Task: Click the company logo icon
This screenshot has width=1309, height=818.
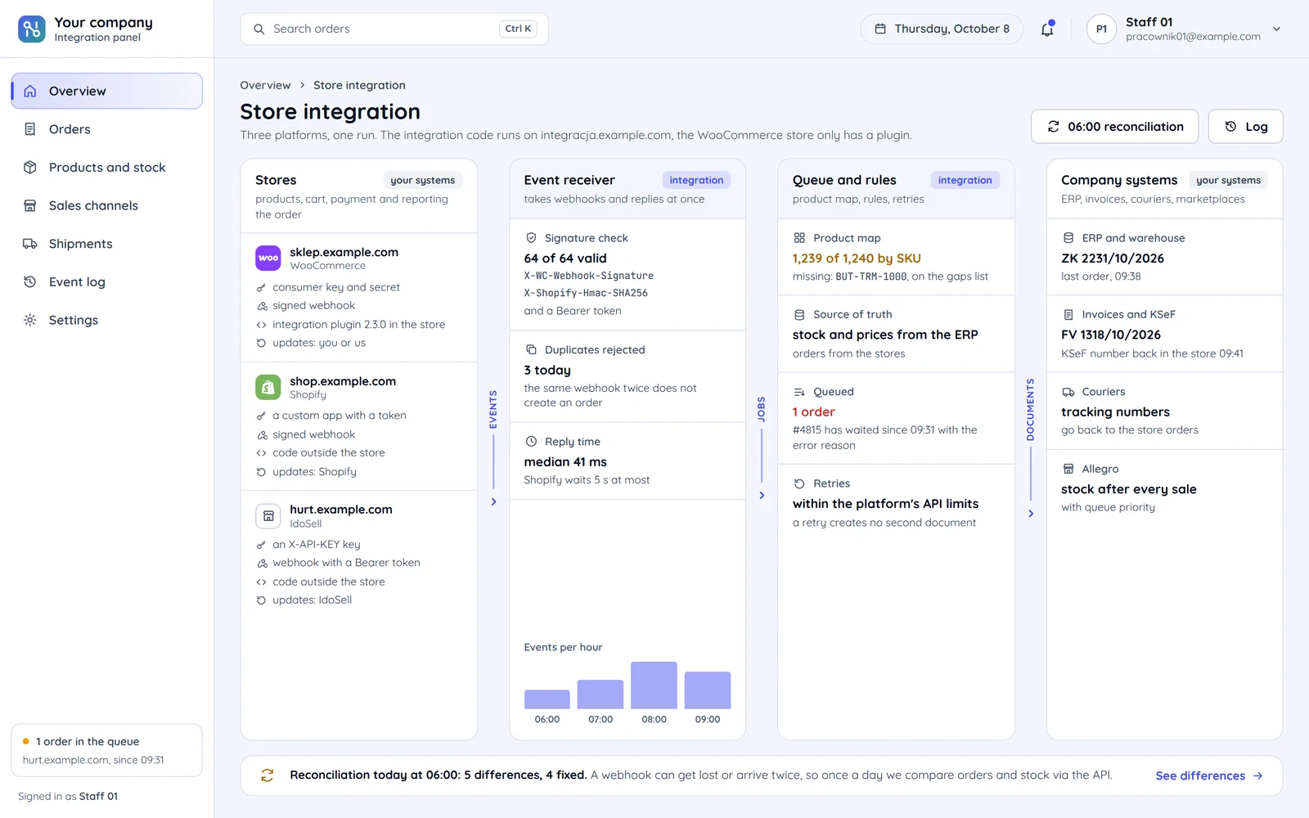Action: (x=32, y=29)
